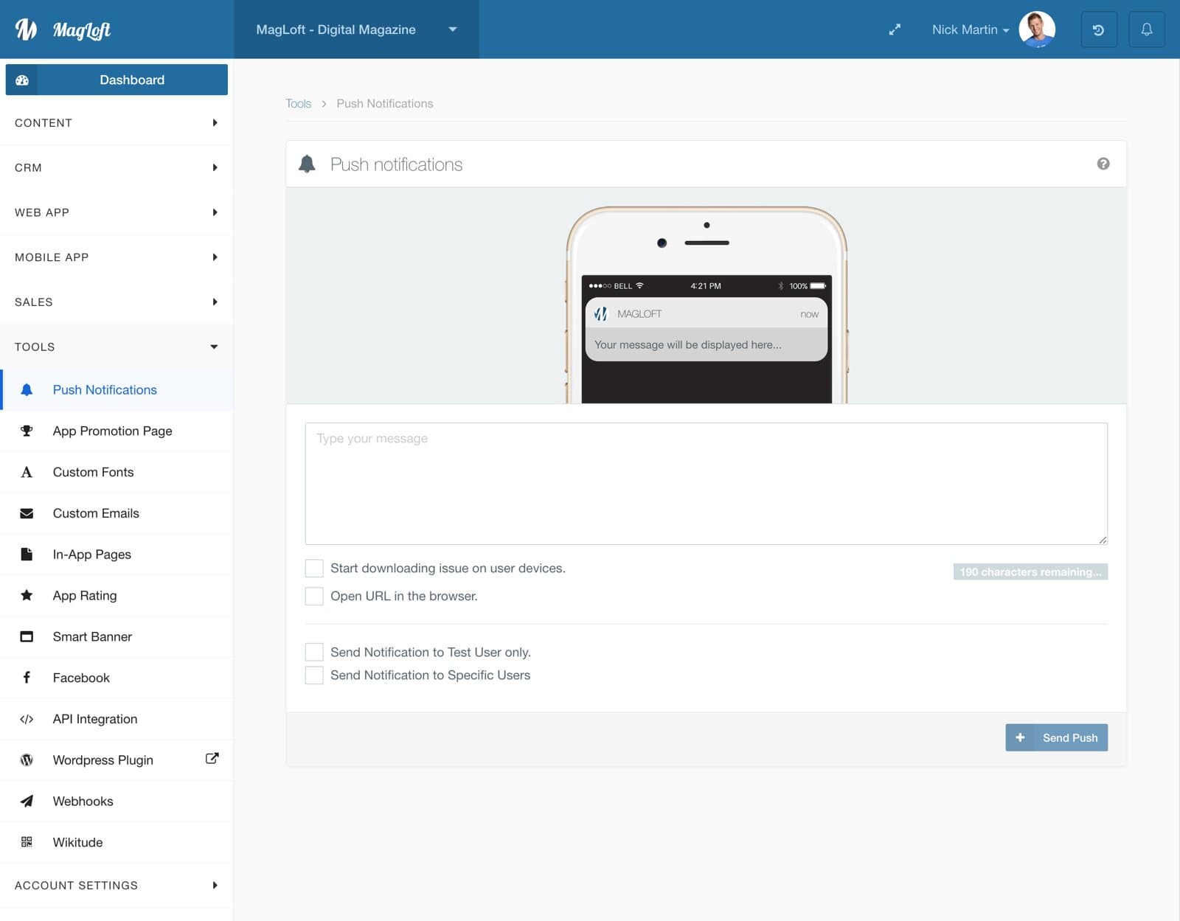This screenshot has height=921, width=1180.
Task: Go to Custom Fonts
Action: 117,472
